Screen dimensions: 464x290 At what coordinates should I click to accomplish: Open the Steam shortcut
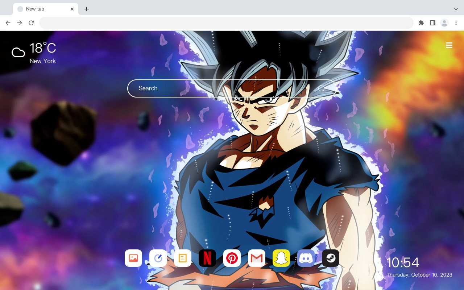click(x=331, y=258)
